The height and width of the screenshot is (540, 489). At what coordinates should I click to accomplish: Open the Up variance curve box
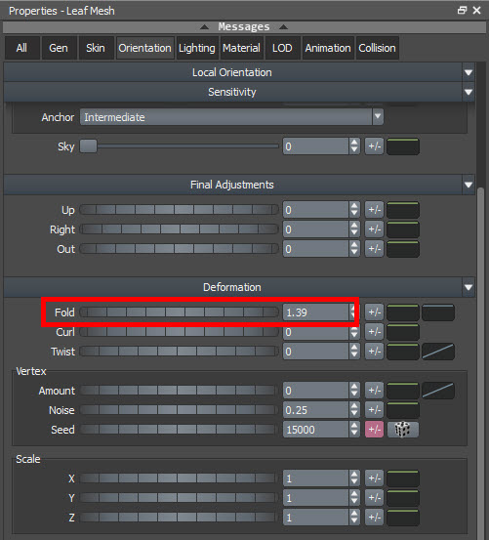point(403,210)
